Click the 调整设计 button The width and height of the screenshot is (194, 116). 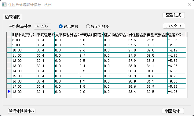click(x=173, y=111)
